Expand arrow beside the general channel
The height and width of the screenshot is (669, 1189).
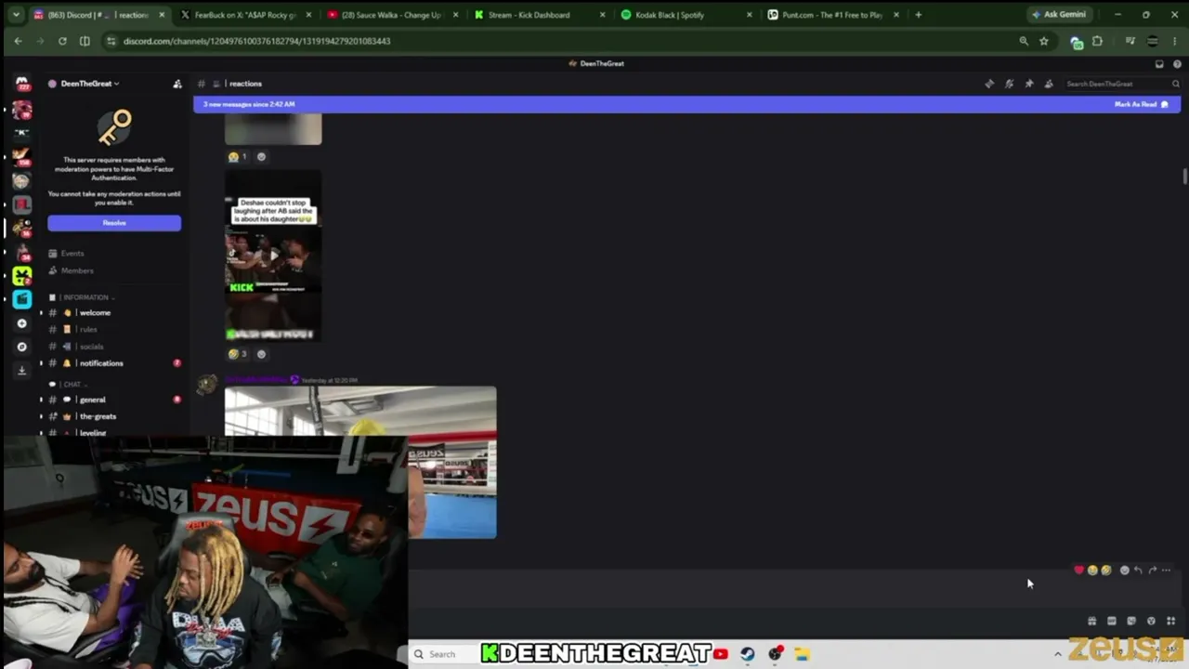click(41, 400)
